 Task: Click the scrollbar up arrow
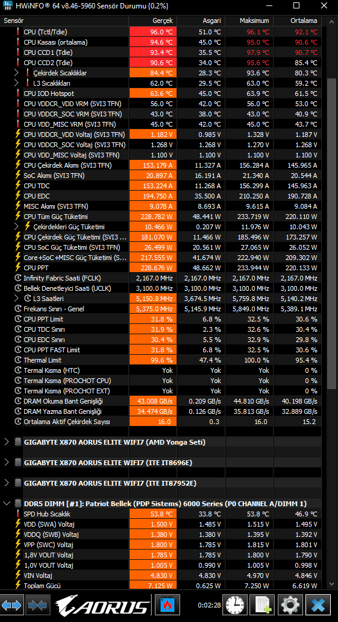(332, 21)
